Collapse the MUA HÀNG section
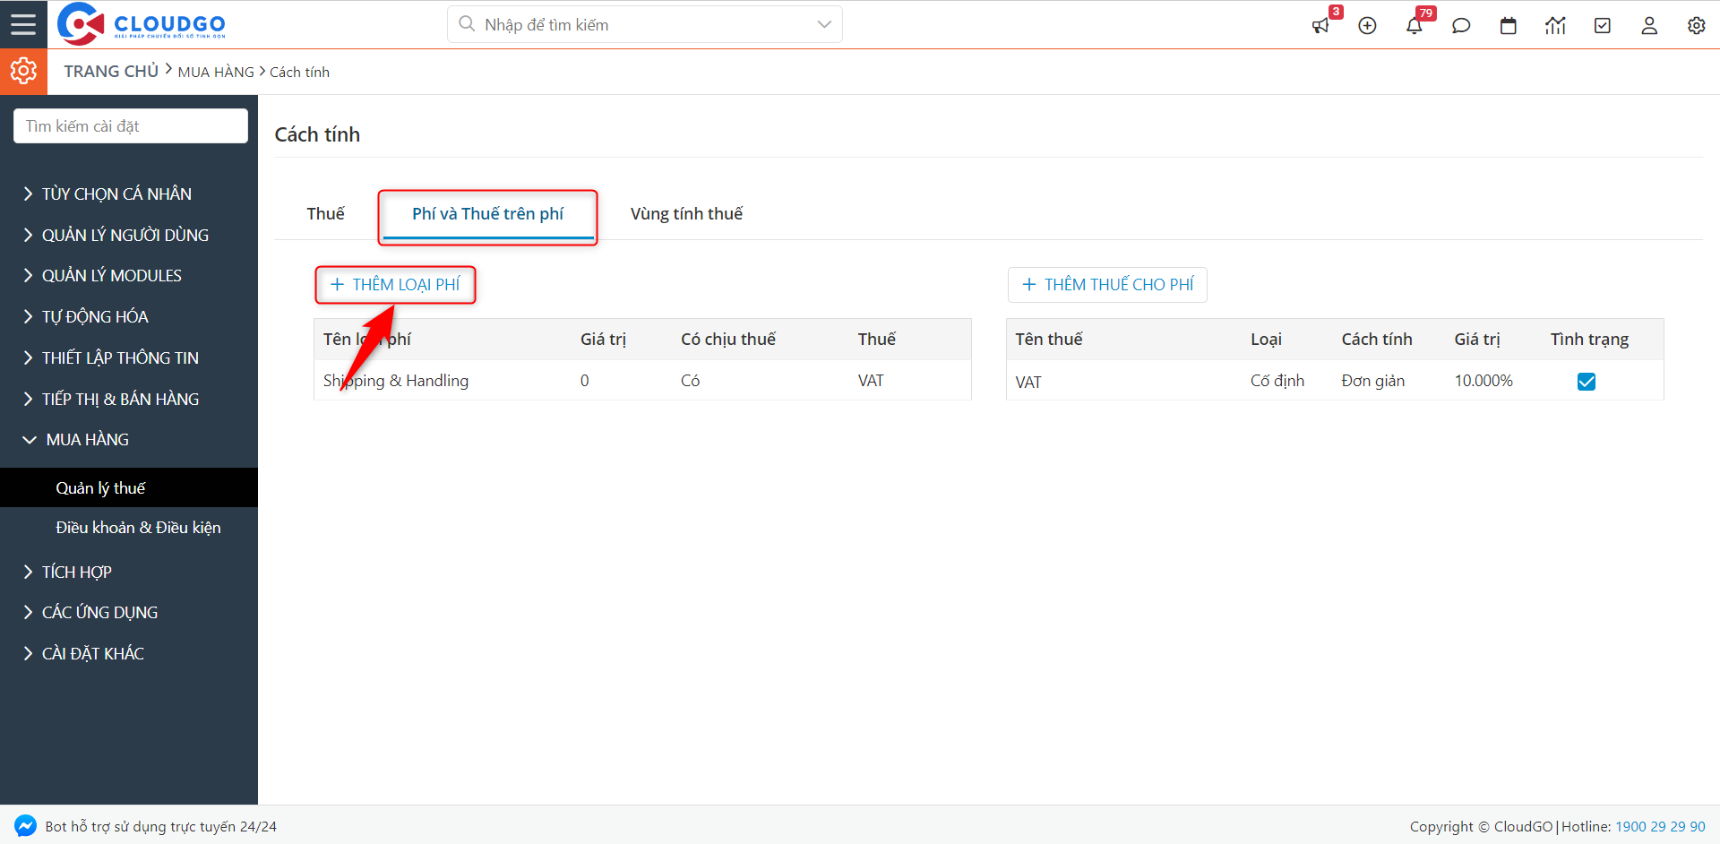This screenshot has height=844, width=1720. [87, 439]
